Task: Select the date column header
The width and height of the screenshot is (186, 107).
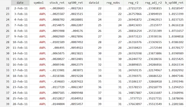Action: [20, 3]
